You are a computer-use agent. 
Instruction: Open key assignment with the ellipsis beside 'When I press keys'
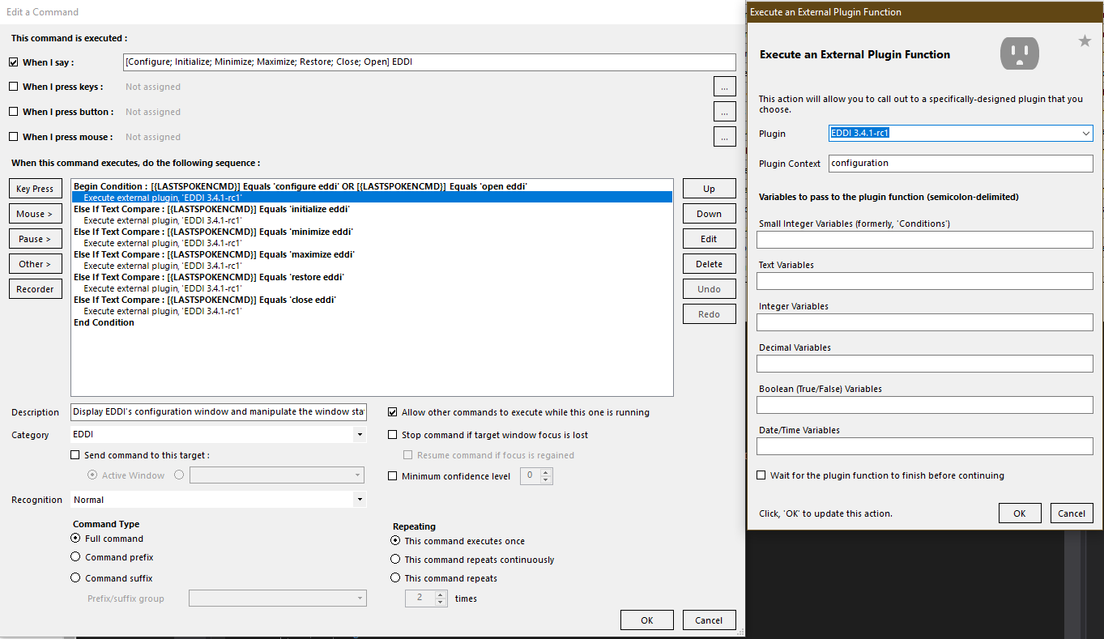click(x=724, y=86)
